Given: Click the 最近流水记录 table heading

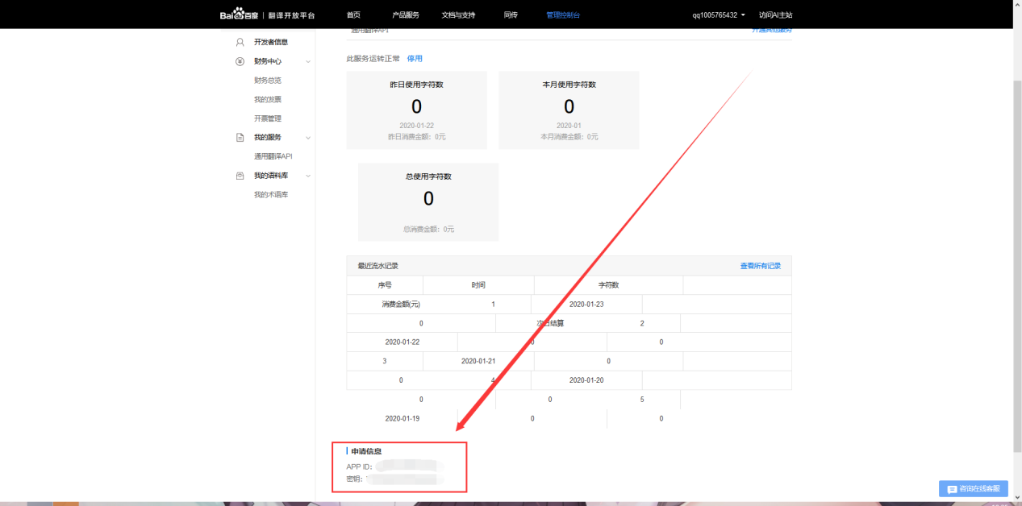Looking at the screenshot, I should 378,266.
